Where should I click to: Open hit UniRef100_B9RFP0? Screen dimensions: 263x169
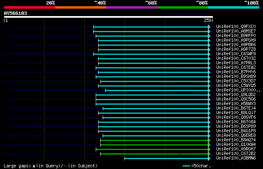236,35
